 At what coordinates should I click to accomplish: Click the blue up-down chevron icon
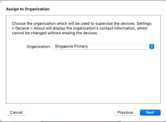pyautogui.click(x=152, y=46)
